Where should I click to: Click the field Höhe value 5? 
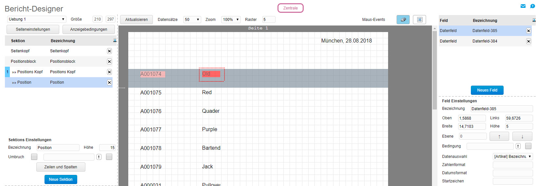point(519,127)
